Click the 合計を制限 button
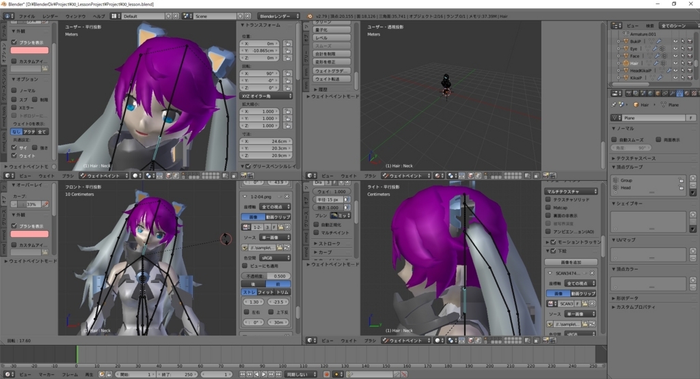The width and height of the screenshot is (700, 379). point(332,54)
